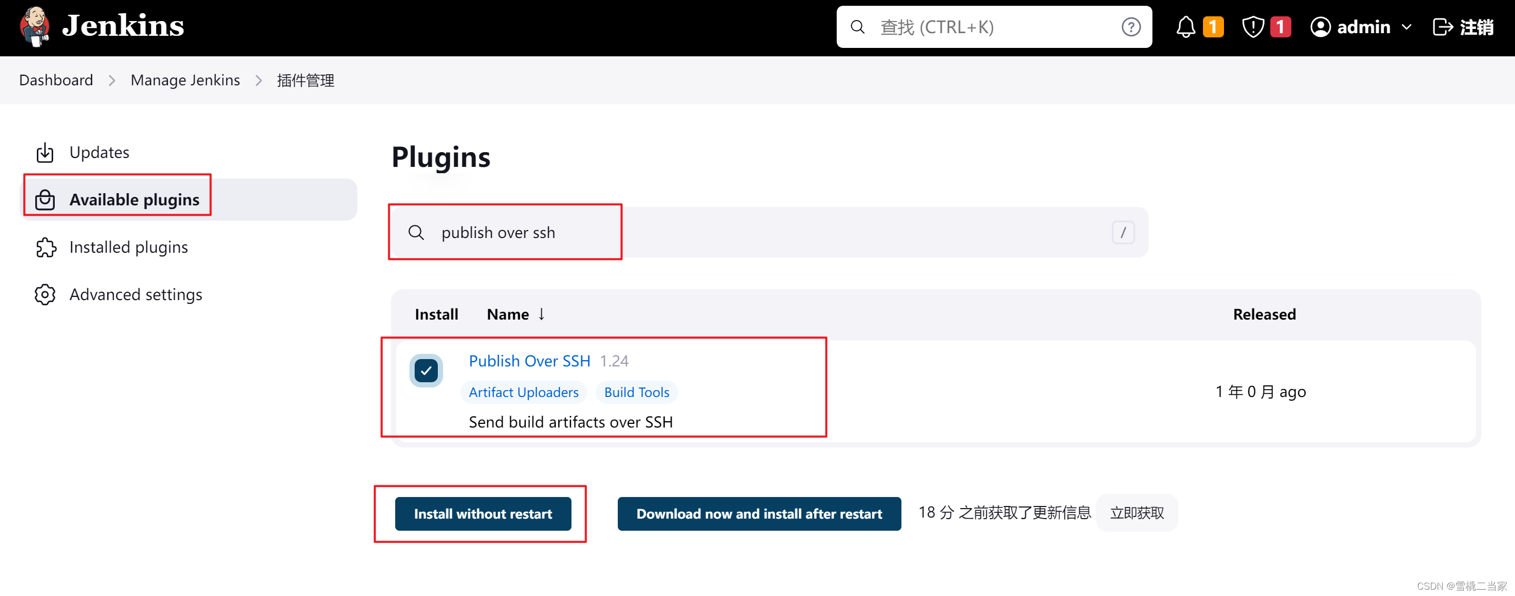Click the 注销 logout button

[x=1463, y=27]
